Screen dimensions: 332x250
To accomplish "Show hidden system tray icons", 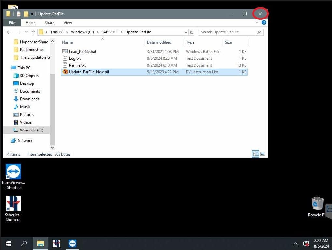I will 296,244.
